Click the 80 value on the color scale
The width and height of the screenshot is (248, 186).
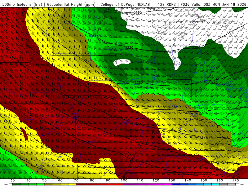pyautogui.click(x=92, y=180)
